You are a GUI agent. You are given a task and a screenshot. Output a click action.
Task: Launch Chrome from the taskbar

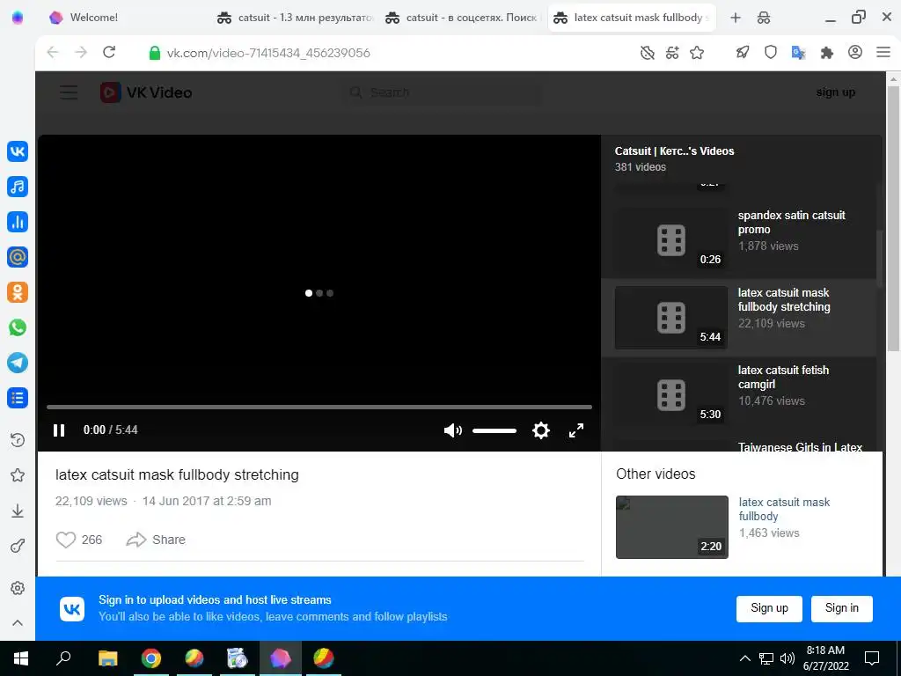click(150, 658)
